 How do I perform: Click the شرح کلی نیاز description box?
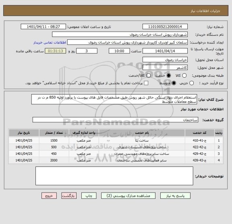[x=114, y=99]
